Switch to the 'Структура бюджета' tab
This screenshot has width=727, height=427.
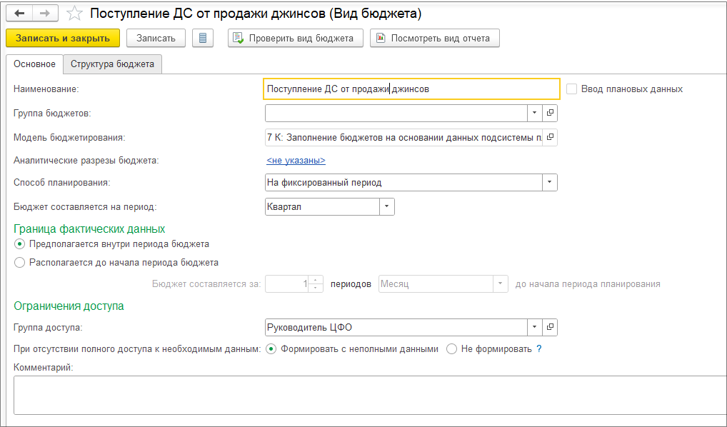[x=112, y=64]
